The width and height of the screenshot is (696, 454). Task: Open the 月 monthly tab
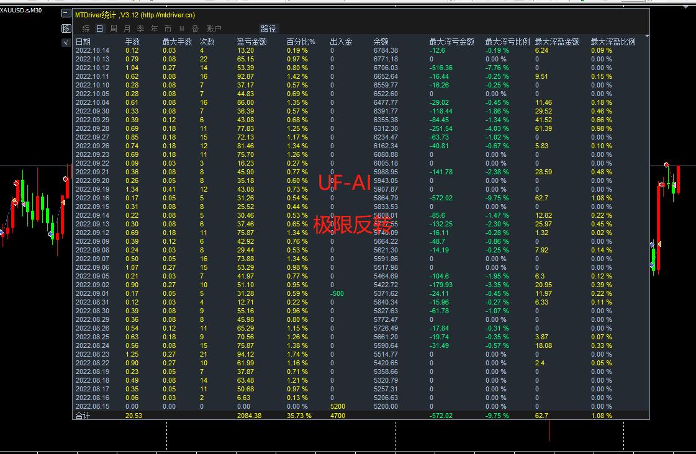tap(127, 29)
